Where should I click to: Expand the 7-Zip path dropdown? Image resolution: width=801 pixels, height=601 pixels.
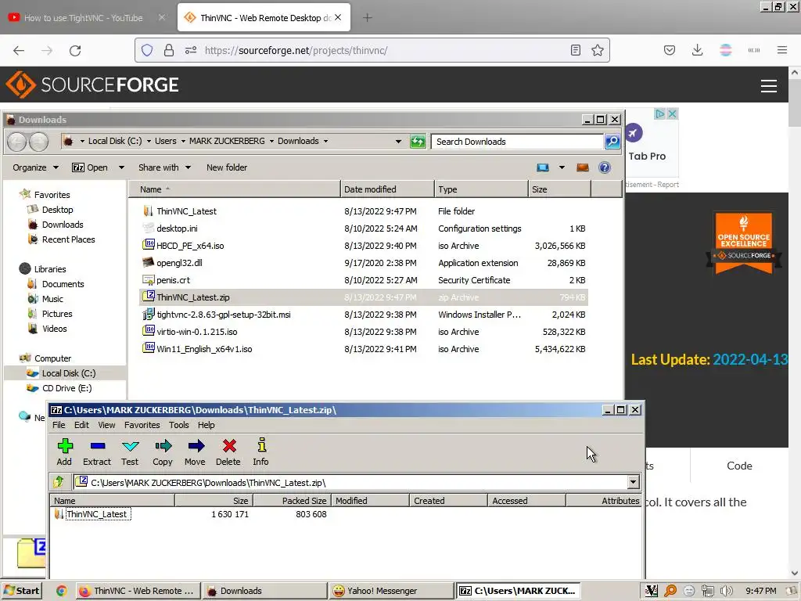click(633, 482)
